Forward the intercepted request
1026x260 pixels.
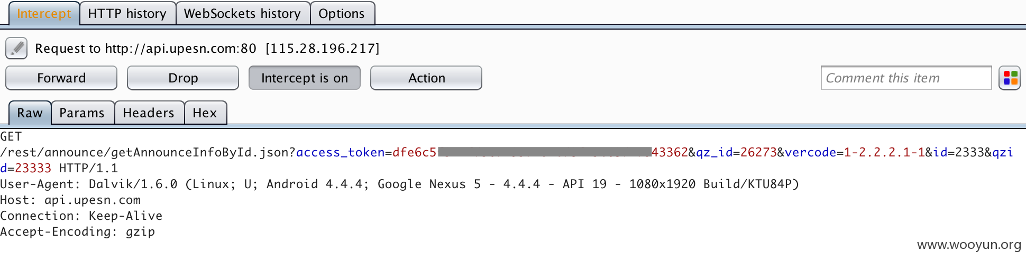pyautogui.click(x=61, y=78)
